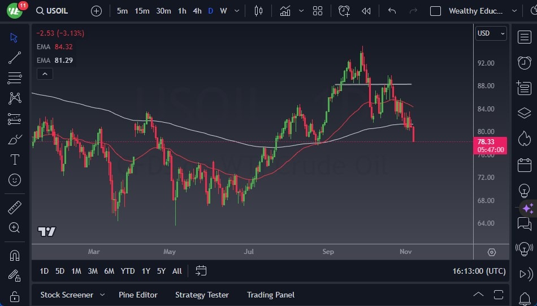Select the 4h timeframe

(x=197, y=11)
